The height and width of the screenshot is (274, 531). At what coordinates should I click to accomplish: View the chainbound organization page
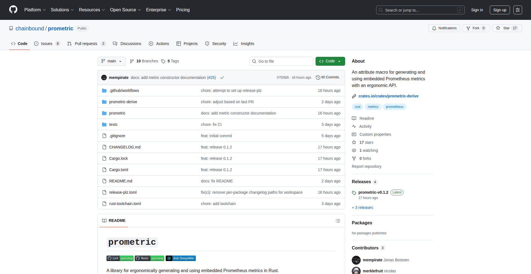[30, 28]
